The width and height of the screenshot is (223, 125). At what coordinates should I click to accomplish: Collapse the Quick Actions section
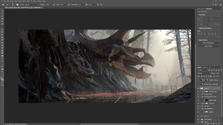coord(198,40)
